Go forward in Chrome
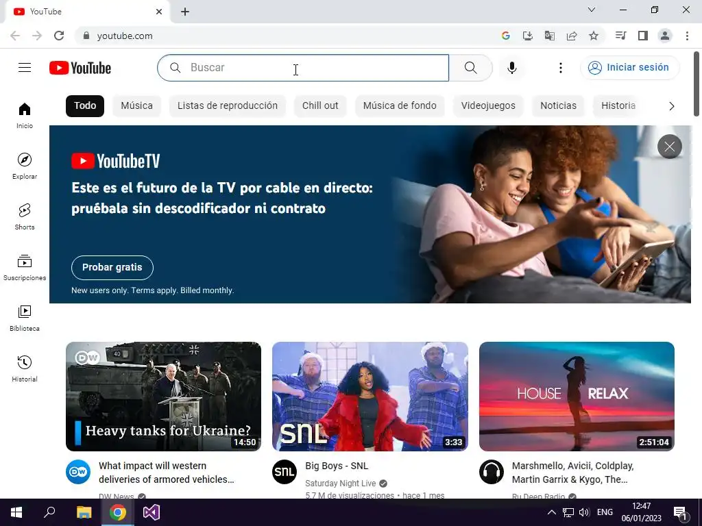 pyautogui.click(x=37, y=36)
